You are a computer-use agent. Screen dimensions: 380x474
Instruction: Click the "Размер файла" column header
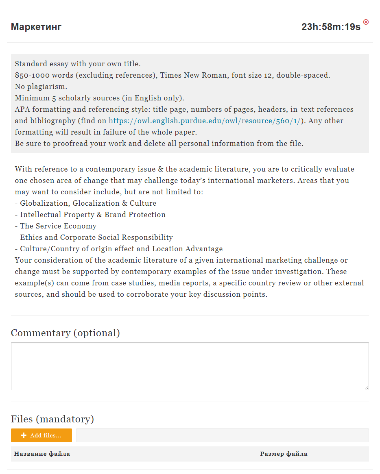pyautogui.click(x=284, y=454)
